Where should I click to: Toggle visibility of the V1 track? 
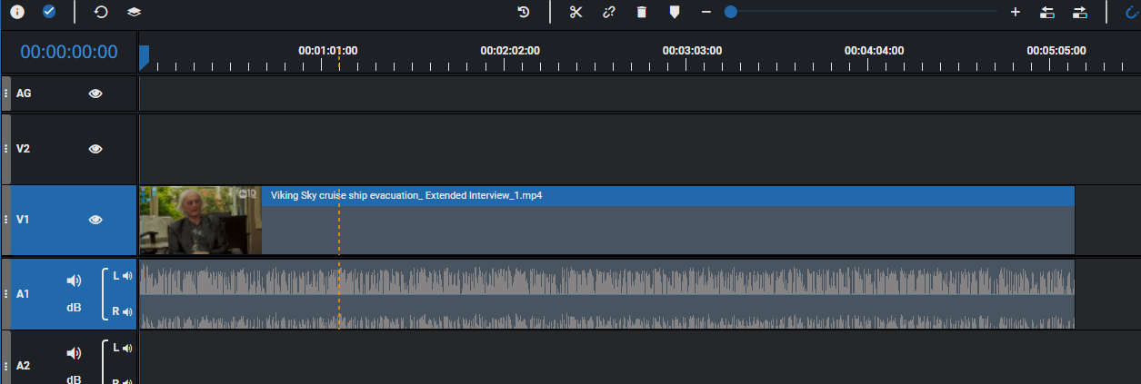tap(95, 220)
